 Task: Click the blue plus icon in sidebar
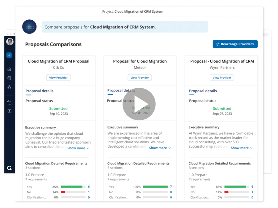click(9, 55)
